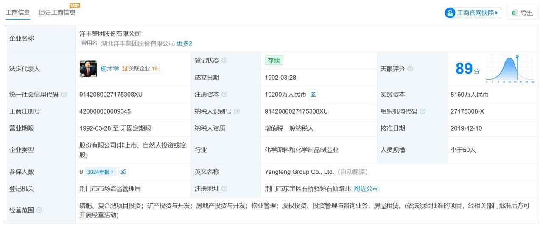Click 杨才学's portrait thumbnail
543x231 pixels.
(88, 69)
